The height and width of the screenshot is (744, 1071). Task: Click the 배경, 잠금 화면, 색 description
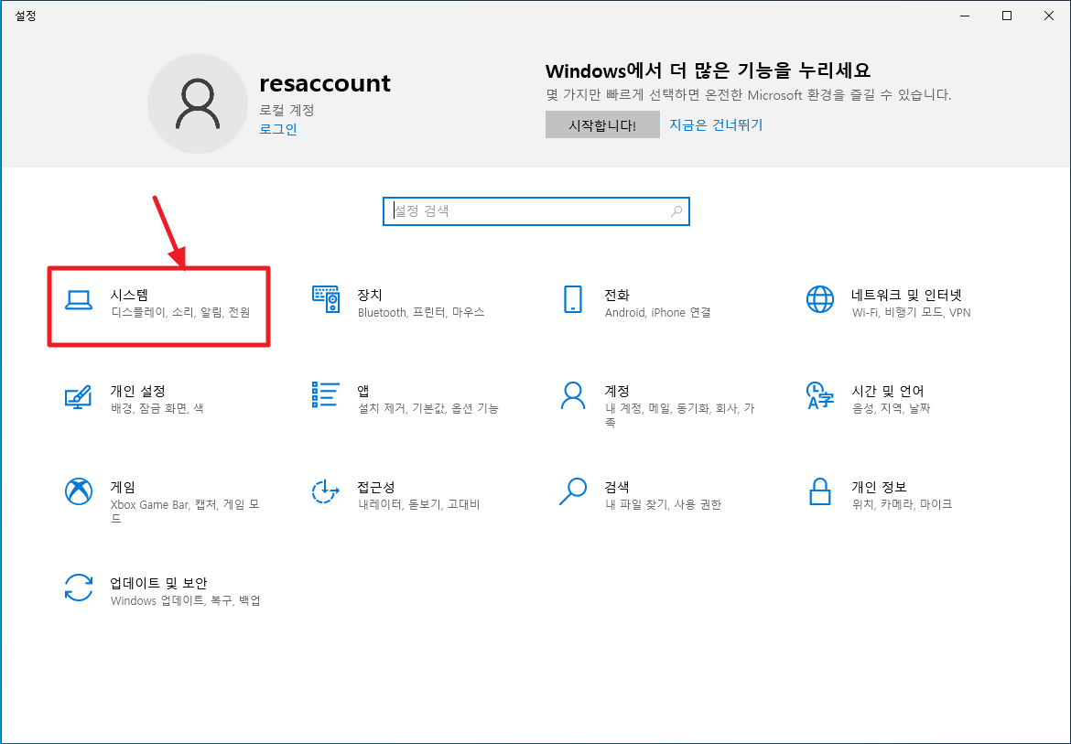(x=157, y=409)
